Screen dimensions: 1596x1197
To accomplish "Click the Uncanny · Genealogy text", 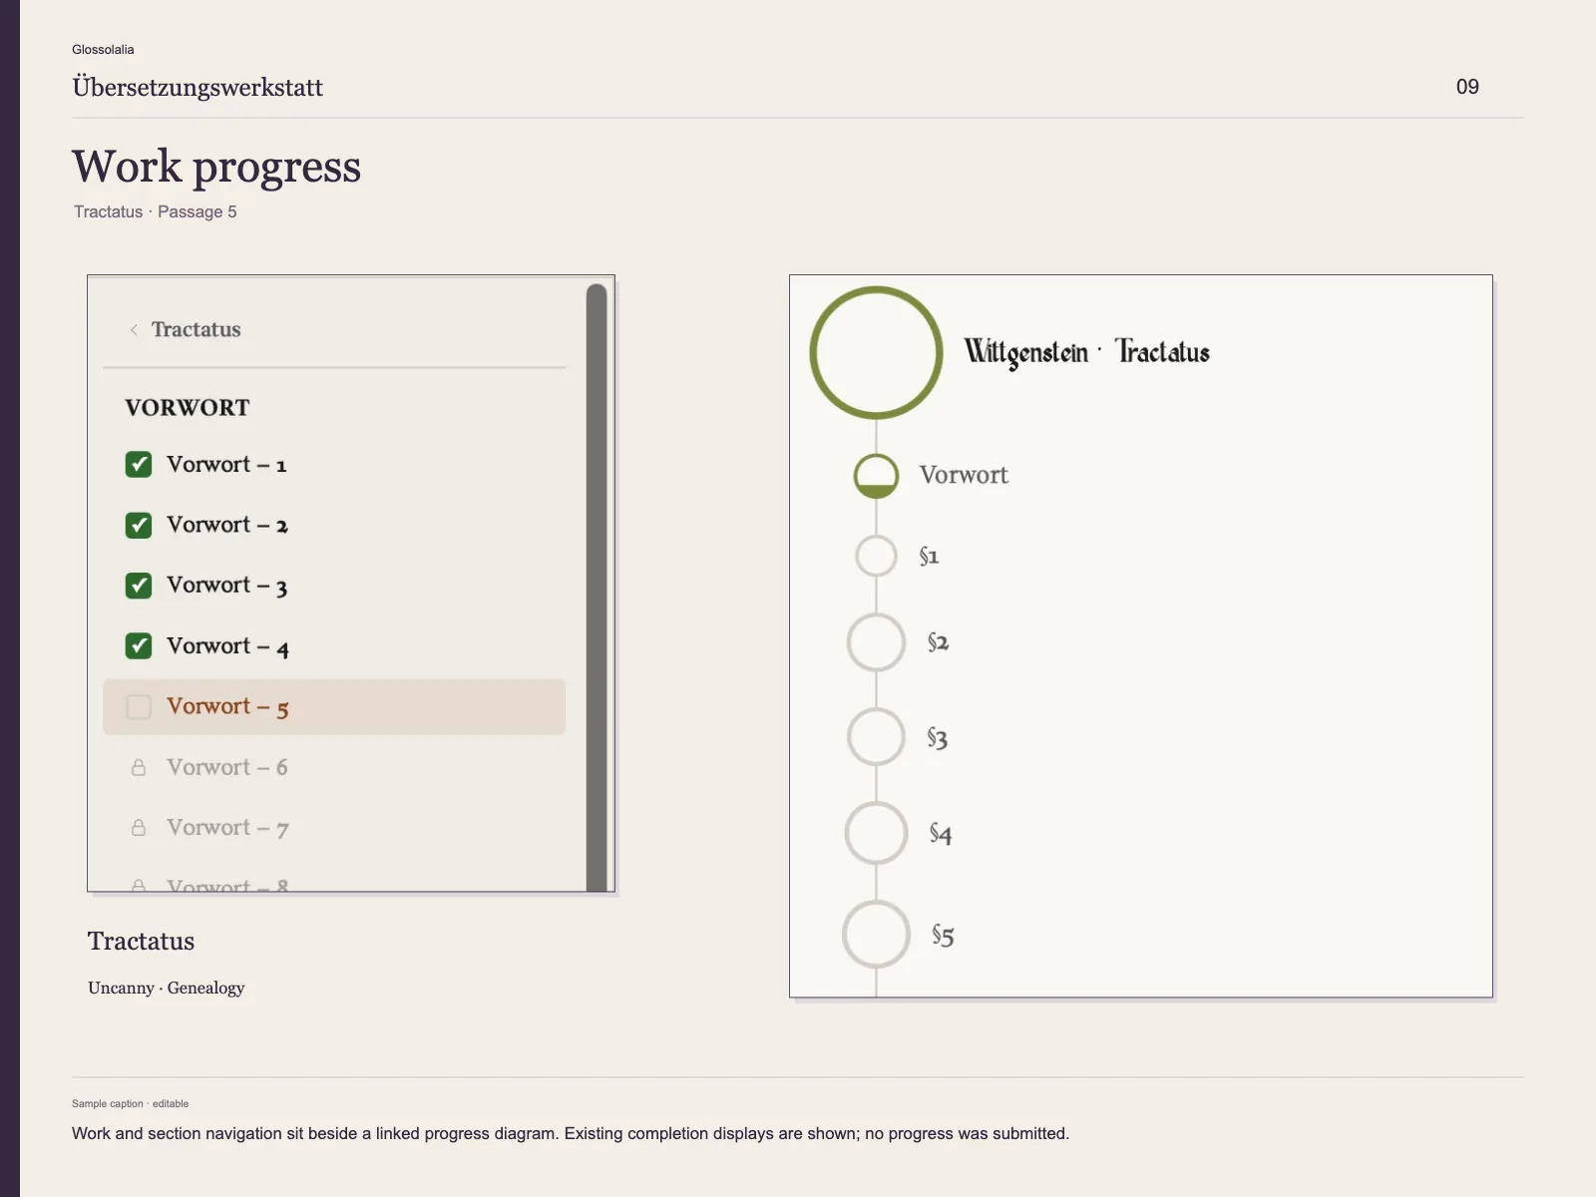I will point(167,988).
